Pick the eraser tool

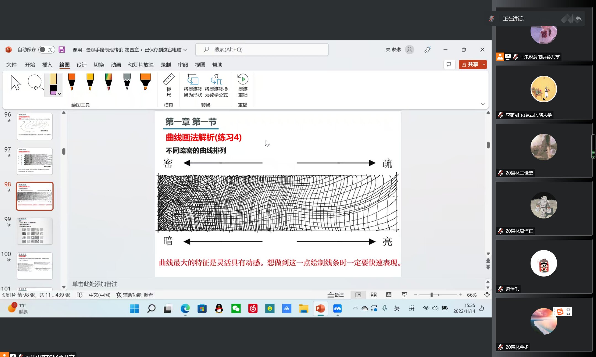tap(53, 84)
